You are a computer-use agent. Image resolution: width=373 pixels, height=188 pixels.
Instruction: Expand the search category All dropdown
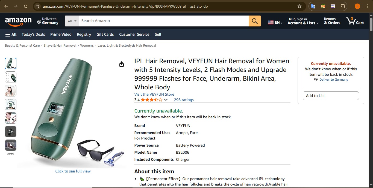click(72, 21)
